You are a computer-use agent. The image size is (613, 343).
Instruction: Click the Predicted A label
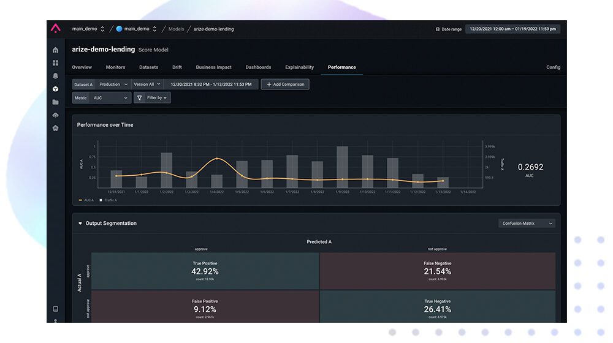[x=319, y=242]
